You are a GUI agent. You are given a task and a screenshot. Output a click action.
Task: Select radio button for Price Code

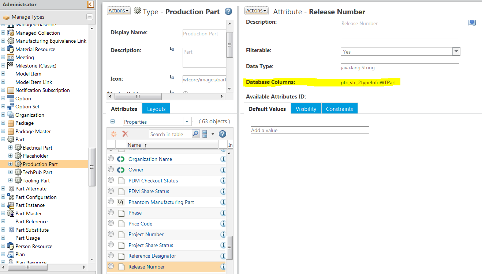(x=111, y=223)
